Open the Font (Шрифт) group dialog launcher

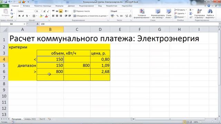49,21
